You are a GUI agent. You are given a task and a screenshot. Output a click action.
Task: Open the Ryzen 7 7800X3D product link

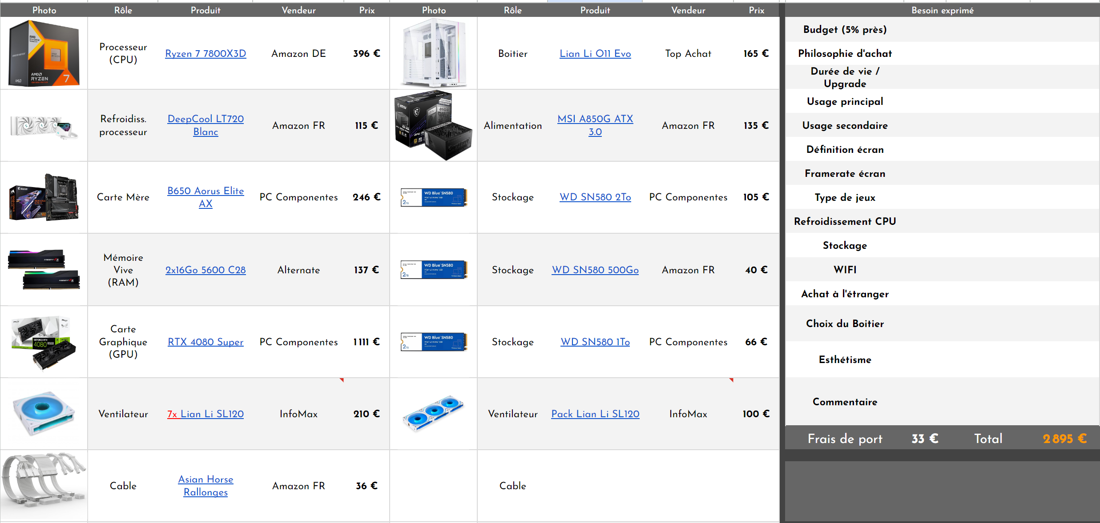(205, 54)
